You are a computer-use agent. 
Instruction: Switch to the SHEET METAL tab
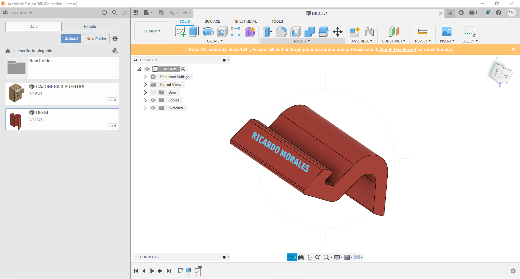coord(246,21)
